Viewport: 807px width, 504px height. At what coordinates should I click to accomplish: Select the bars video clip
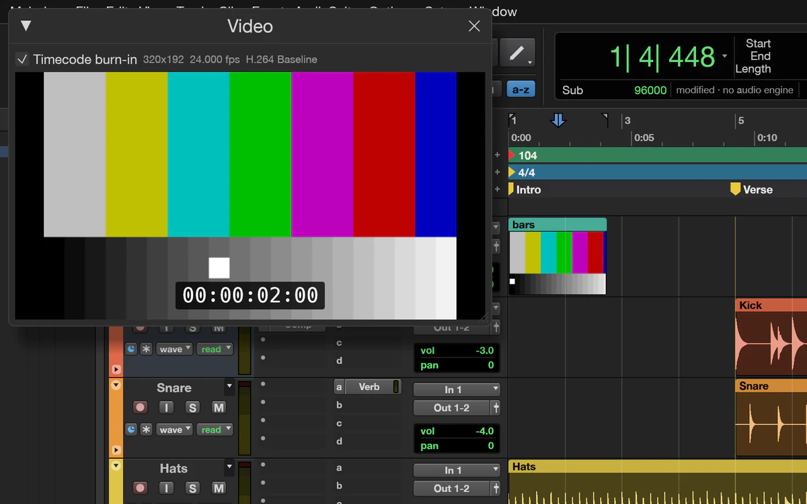pyautogui.click(x=558, y=256)
